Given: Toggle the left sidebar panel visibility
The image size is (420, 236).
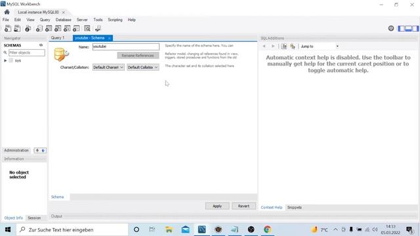Looking at the screenshot, I should click(401, 28).
